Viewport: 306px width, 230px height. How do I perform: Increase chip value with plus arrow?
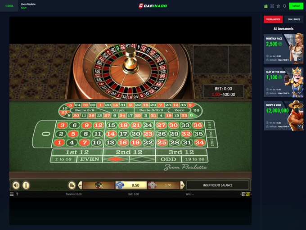(x=182, y=185)
